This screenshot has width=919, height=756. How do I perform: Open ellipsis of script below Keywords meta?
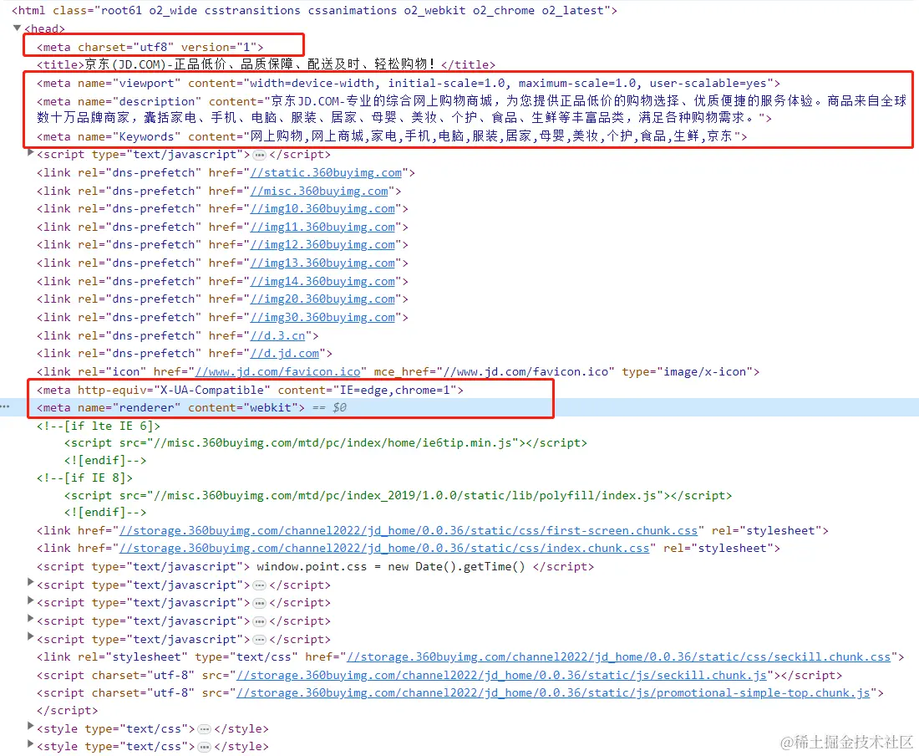click(260, 156)
